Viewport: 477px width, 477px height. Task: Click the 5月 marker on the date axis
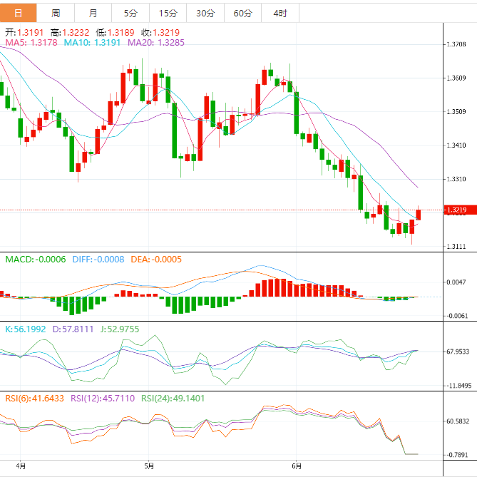149,466
